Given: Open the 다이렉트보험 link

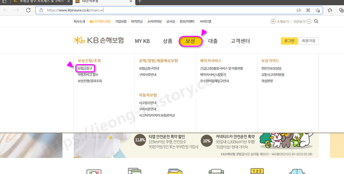Looking at the screenshot, I should point(100,21).
